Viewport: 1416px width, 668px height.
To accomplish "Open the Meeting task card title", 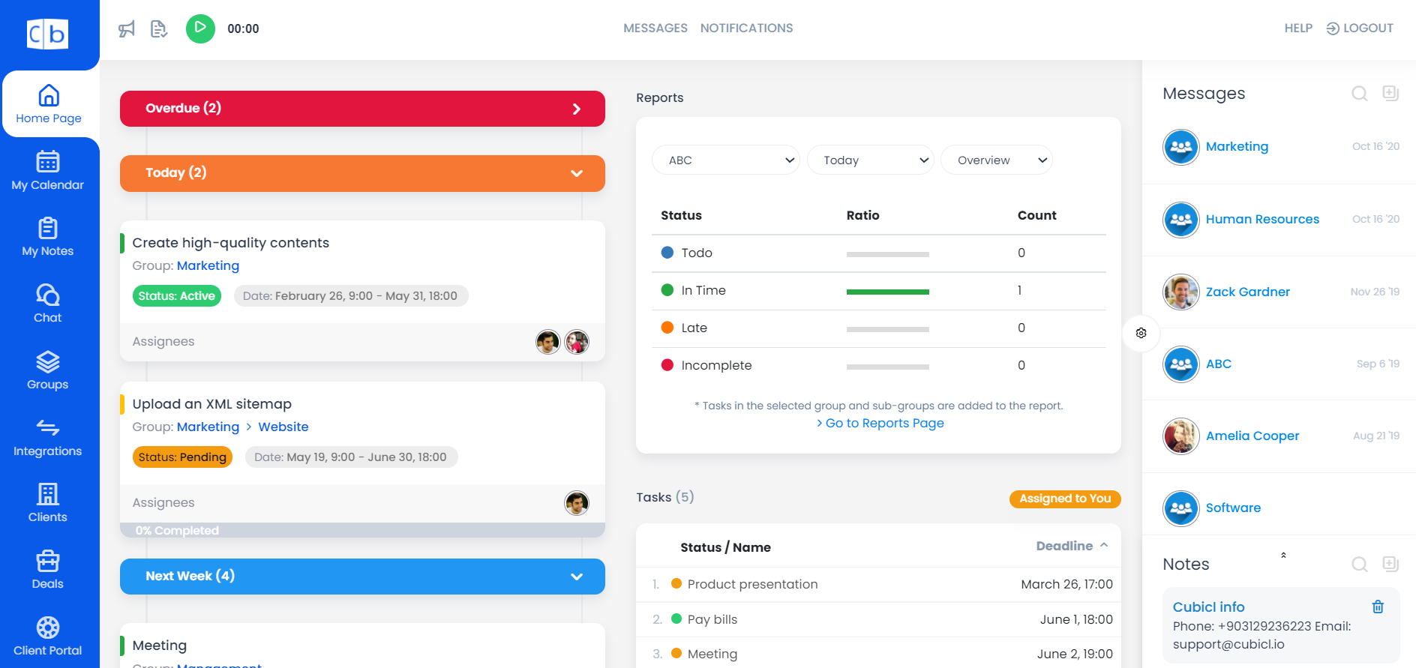I will (160, 646).
